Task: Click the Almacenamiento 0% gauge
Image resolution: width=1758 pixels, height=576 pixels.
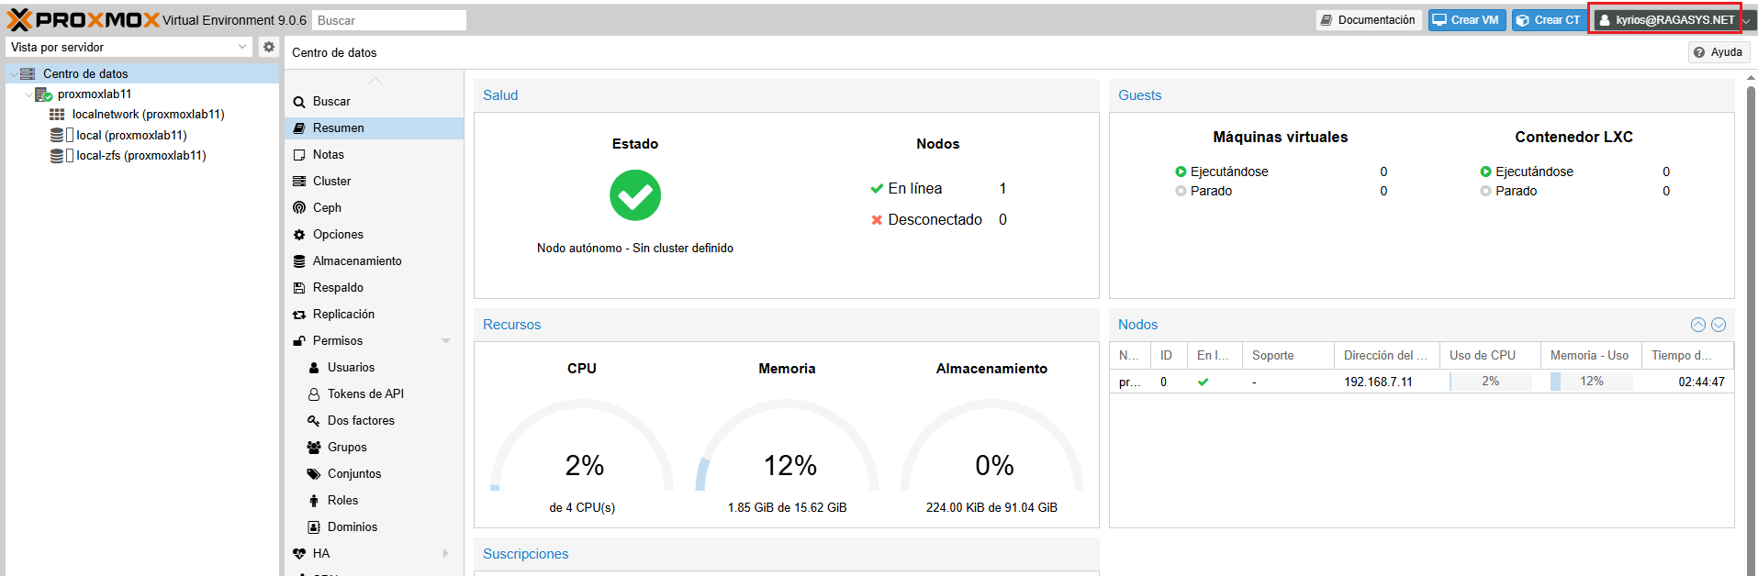Action: (991, 447)
